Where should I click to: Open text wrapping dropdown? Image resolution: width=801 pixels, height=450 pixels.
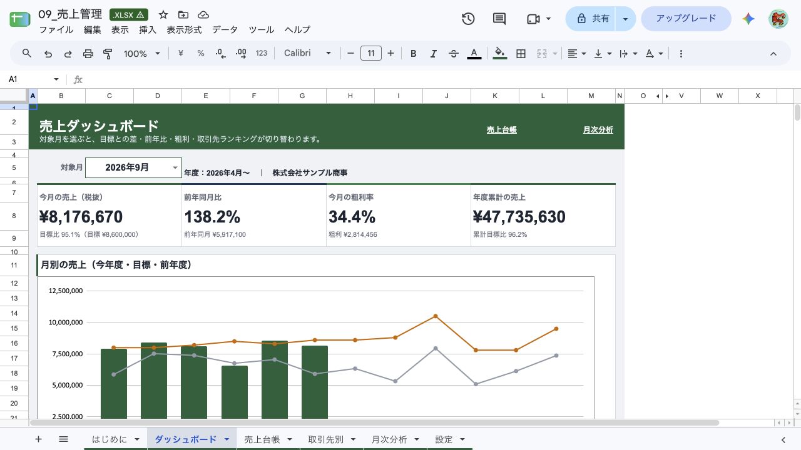(628, 54)
